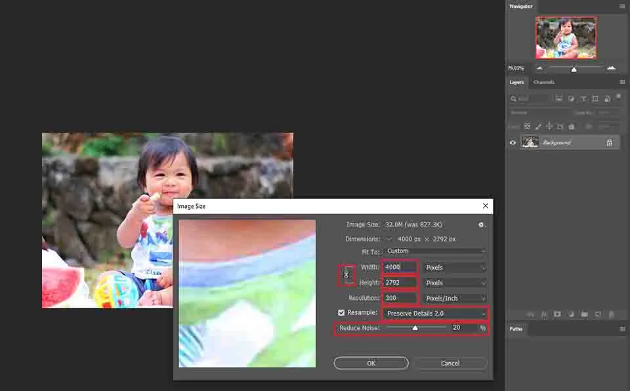Select the Navigator panel tab
The image size is (630, 391).
click(x=520, y=6)
